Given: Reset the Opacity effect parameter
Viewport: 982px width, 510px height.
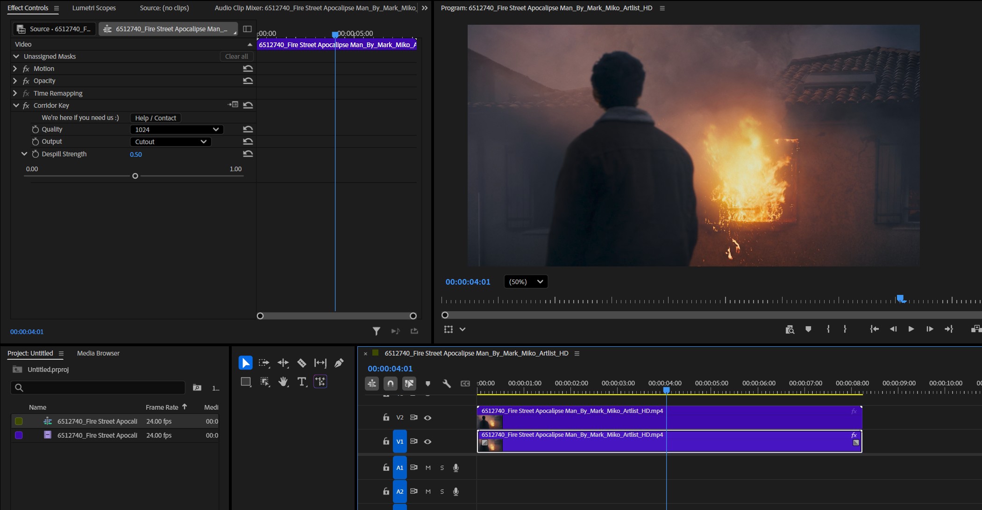Looking at the screenshot, I should 248,81.
